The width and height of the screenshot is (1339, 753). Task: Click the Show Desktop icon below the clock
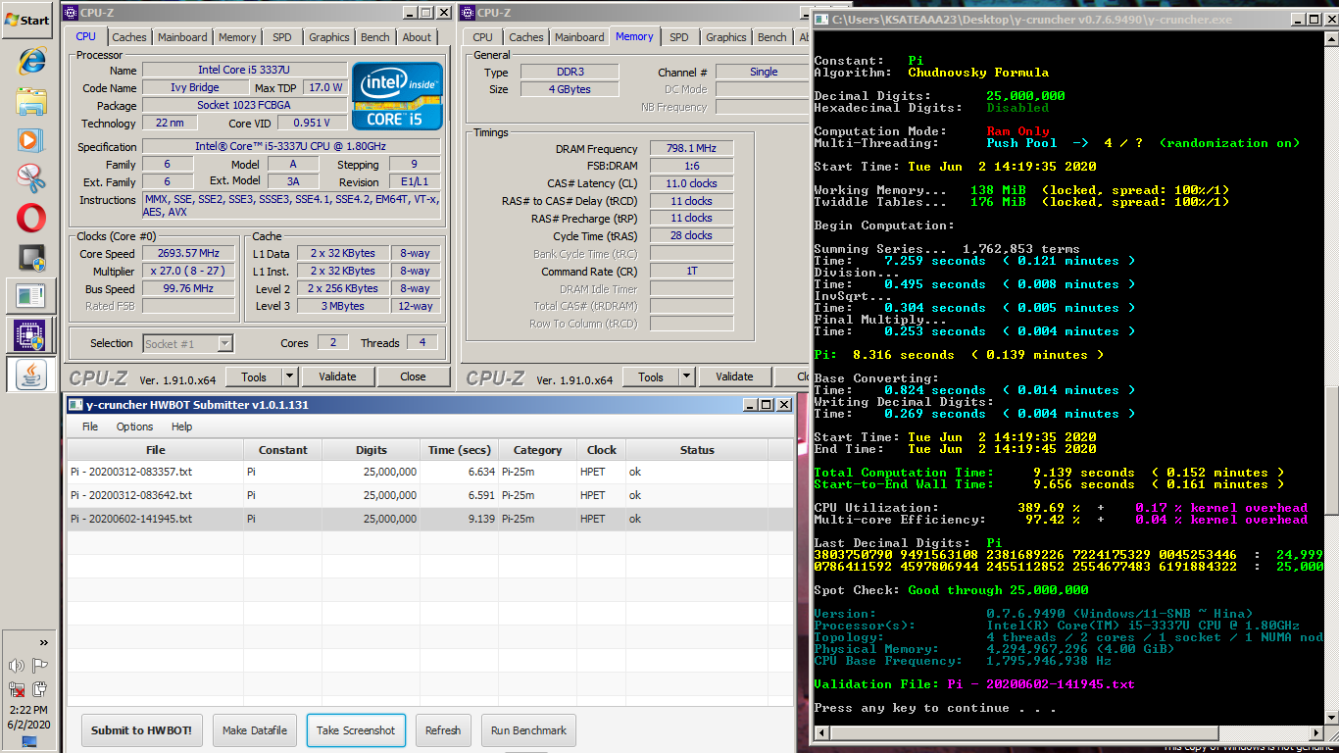point(28,742)
